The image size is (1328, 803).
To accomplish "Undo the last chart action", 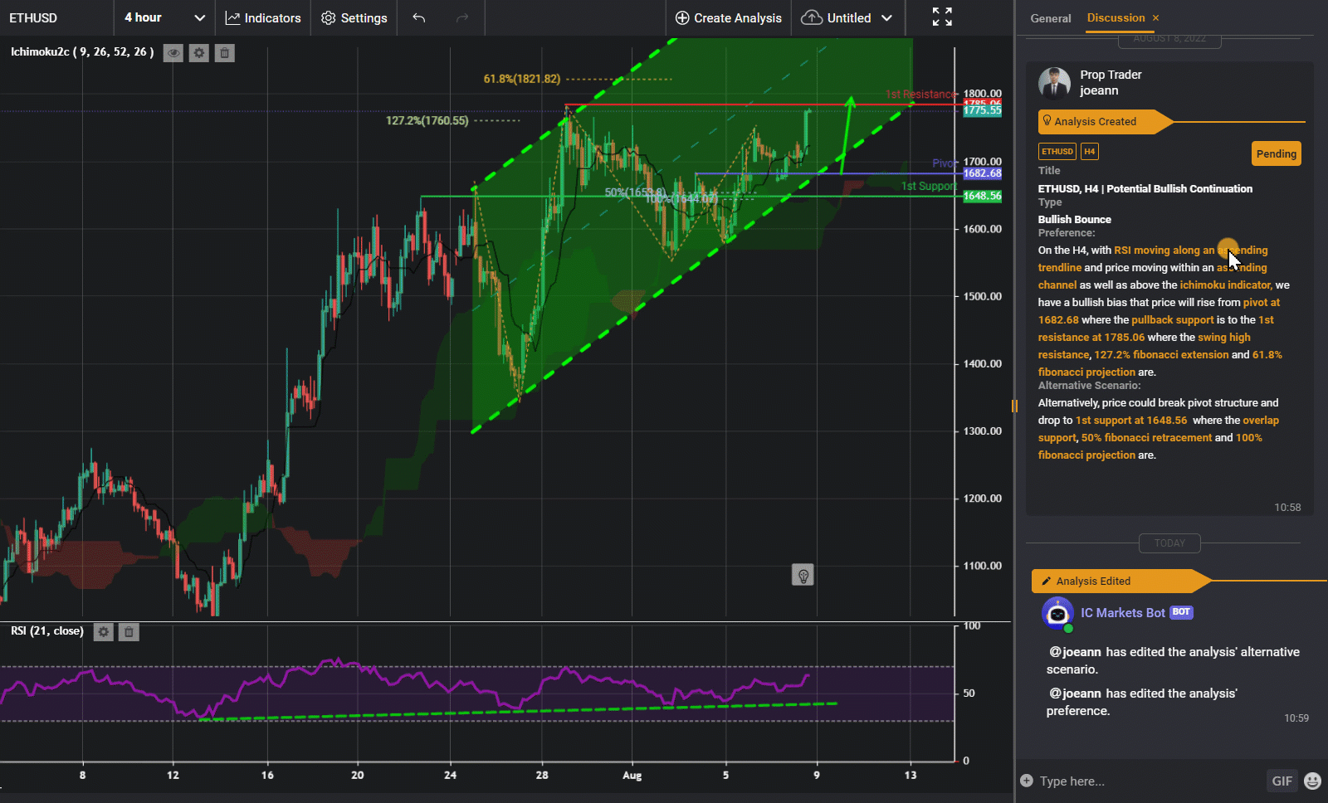I will [x=419, y=17].
